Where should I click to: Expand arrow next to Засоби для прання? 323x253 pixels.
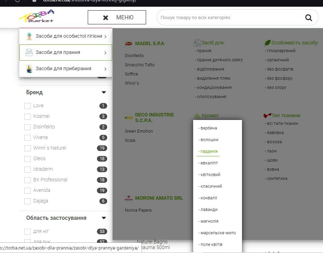pos(105,53)
